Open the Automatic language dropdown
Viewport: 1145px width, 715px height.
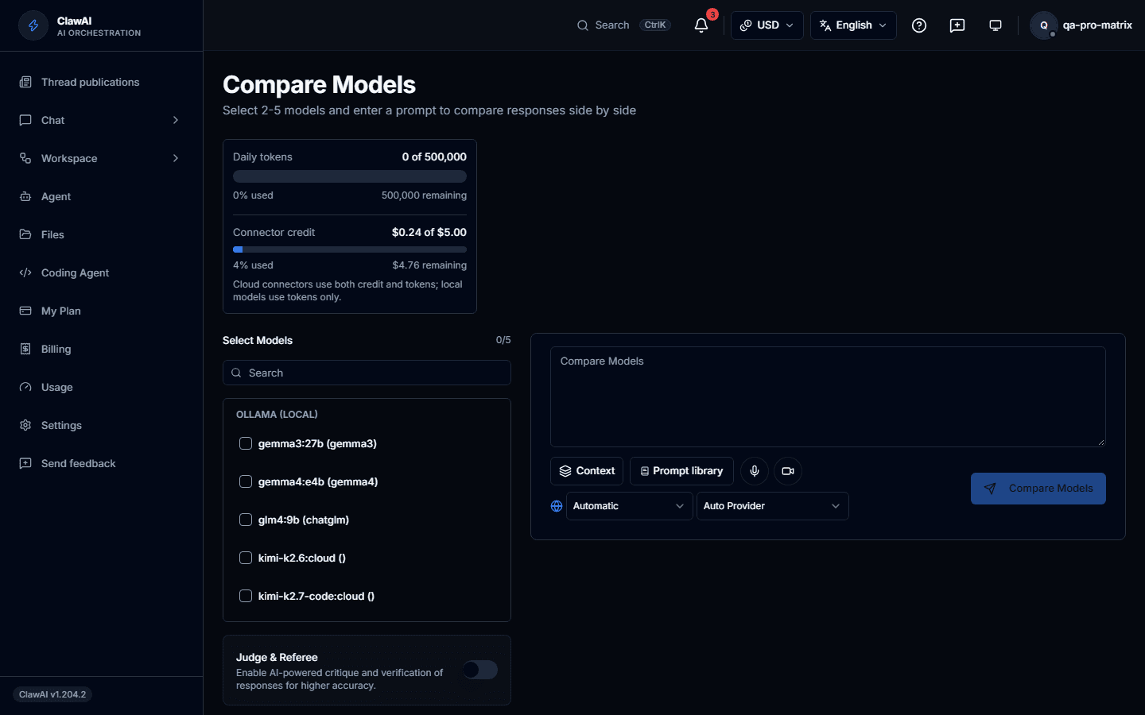(629, 506)
